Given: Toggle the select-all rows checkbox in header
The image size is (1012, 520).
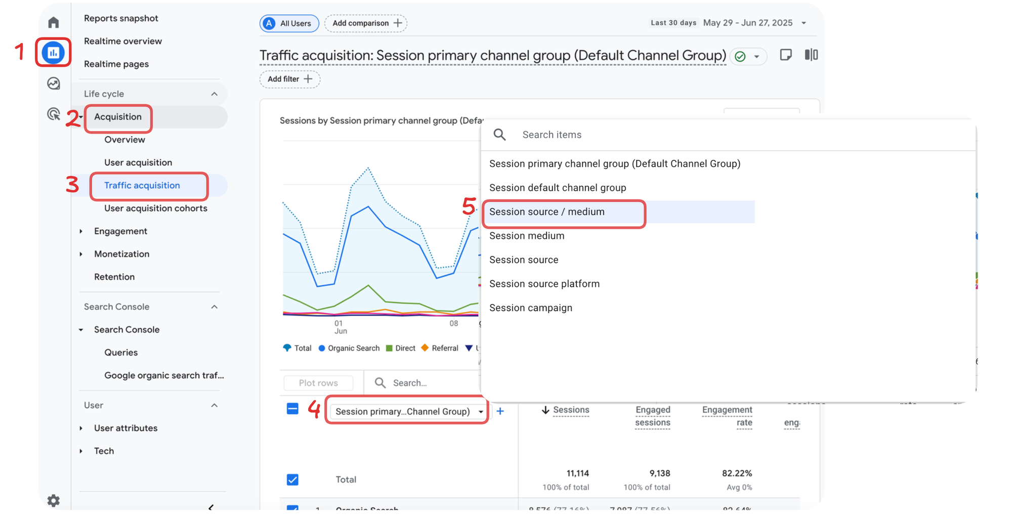Looking at the screenshot, I should tap(292, 409).
